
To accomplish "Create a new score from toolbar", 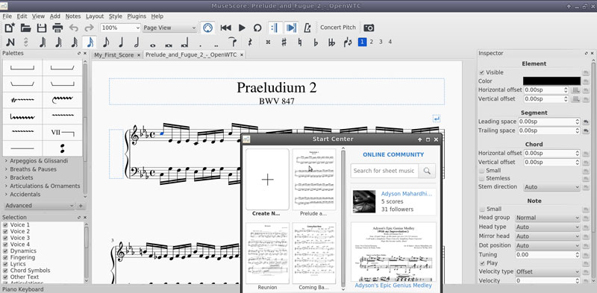I will 10,28.
